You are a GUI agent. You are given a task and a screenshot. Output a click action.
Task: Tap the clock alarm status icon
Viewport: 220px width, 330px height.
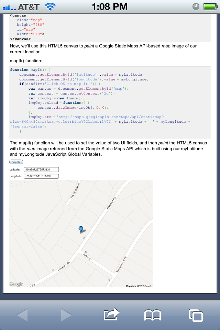[x=196, y=7]
